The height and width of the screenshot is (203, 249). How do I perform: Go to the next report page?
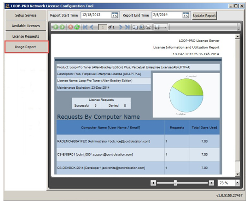click(121, 27)
